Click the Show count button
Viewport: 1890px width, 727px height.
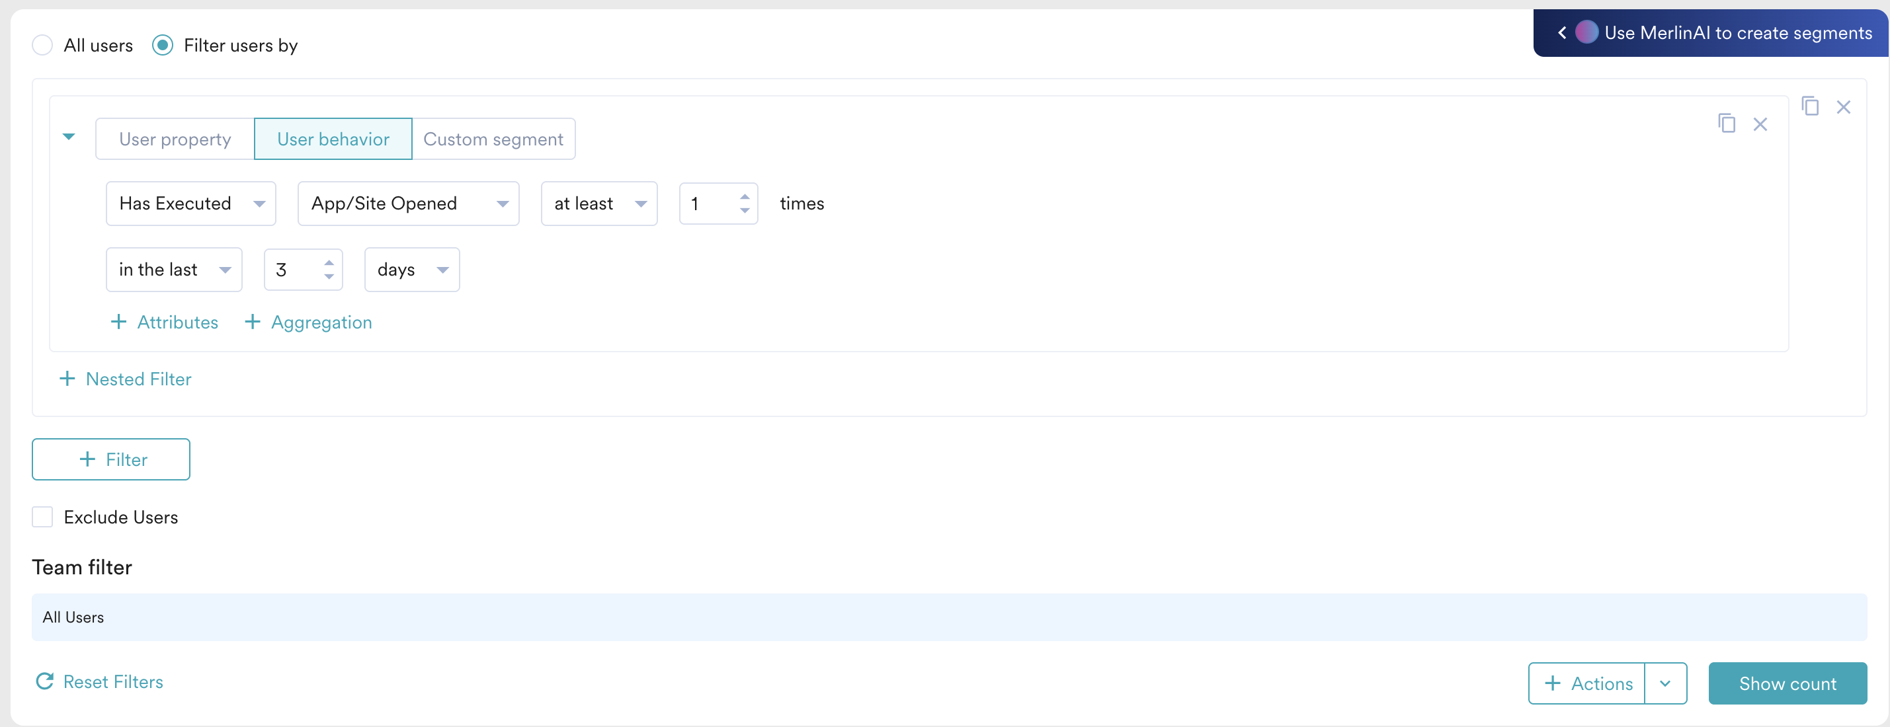point(1787,683)
